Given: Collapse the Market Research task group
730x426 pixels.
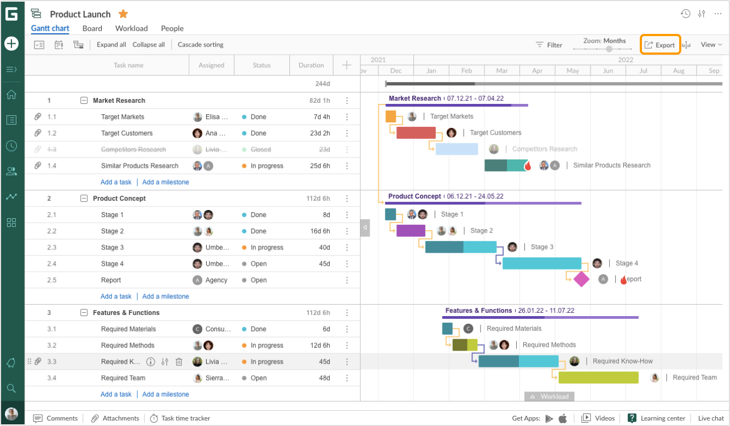Looking at the screenshot, I should [x=84, y=100].
